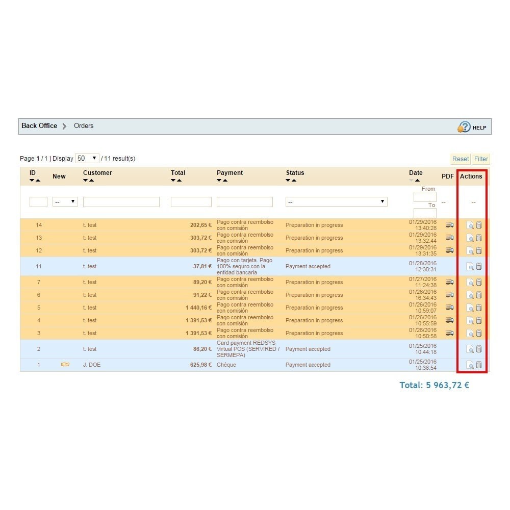Viewport: 510px width, 510px height.
Task: View details of order 11 with the magnifier icon
Action: point(470,266)
